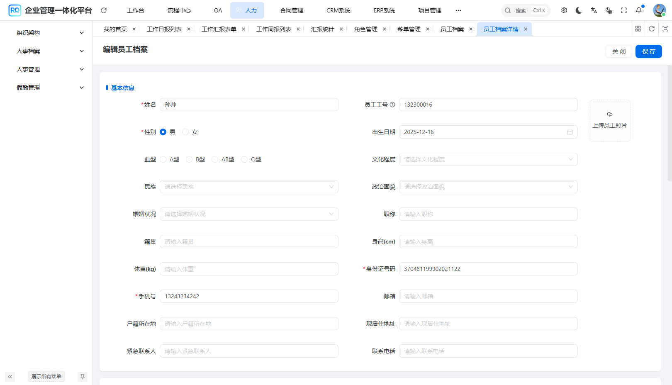This screenshot has width=672, height=385.
Task: Enable dark mode via the moon icon
Action: pos(579,10)
